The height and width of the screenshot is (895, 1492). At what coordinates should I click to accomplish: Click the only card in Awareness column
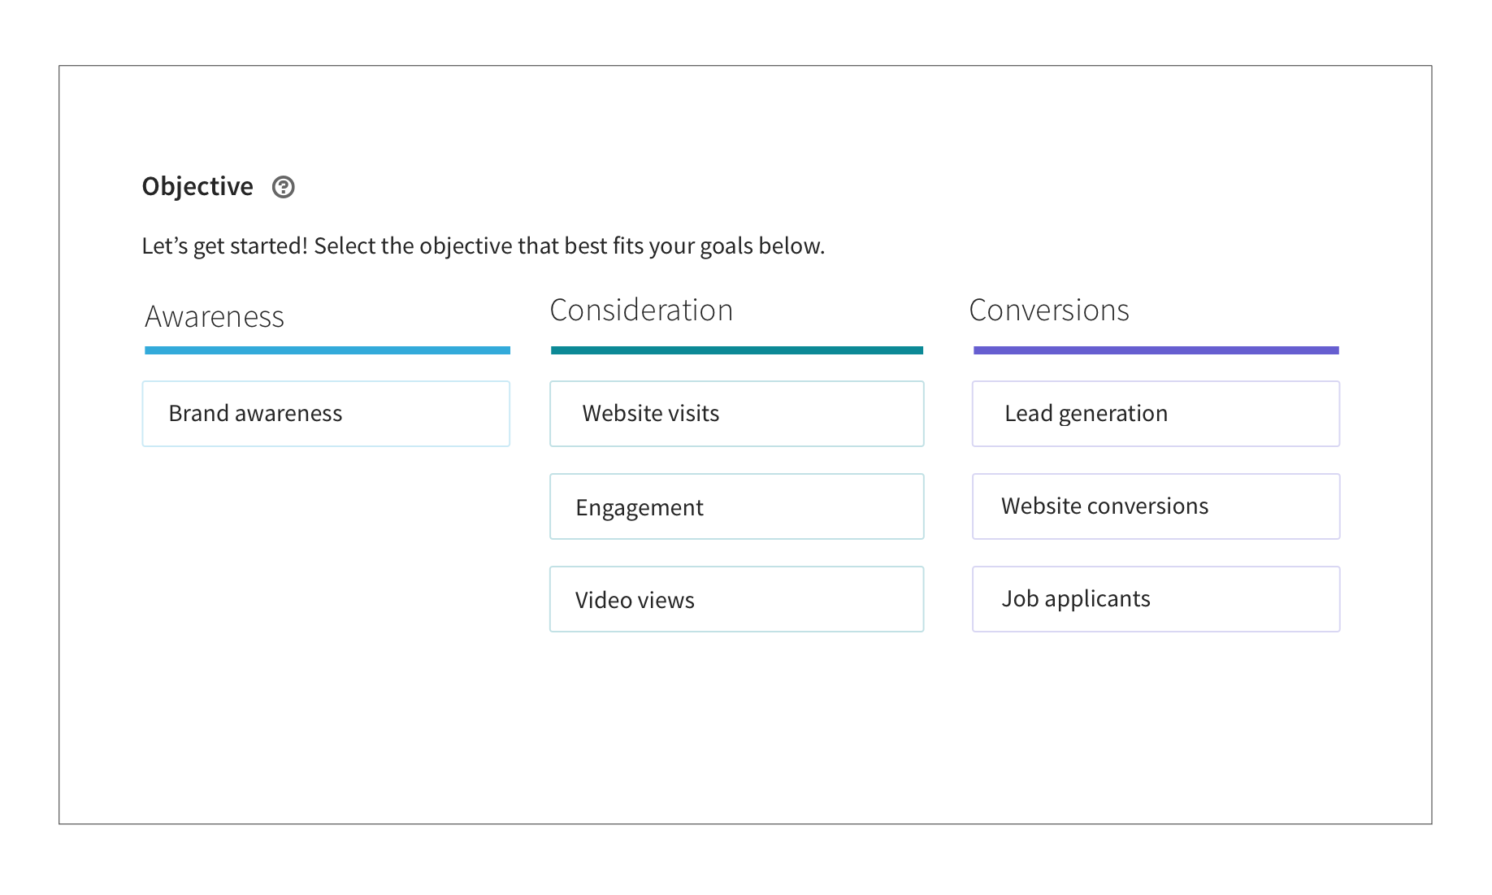coord(326,413)
